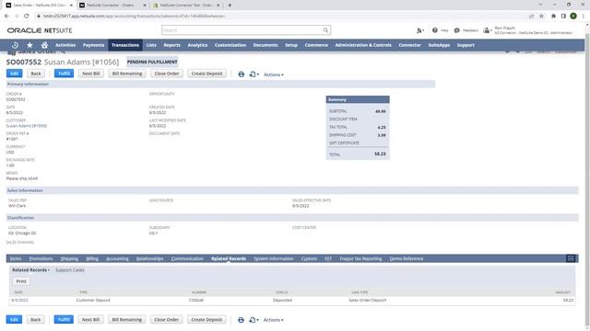Open the Reports menu
Viewport: 590px width, 331px height.
(172, 45)
